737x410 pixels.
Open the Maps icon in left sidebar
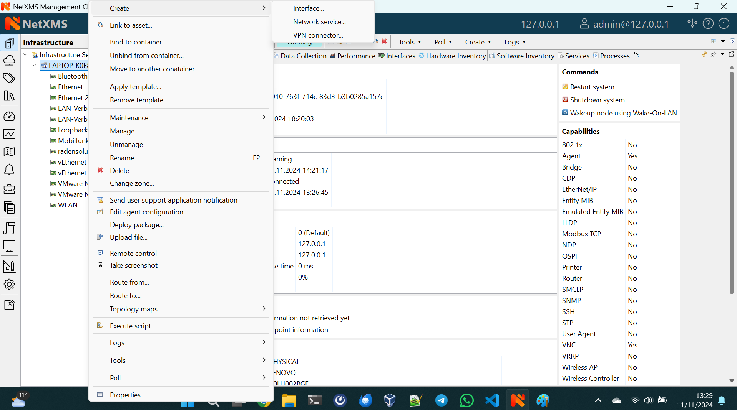pos(9,151)
